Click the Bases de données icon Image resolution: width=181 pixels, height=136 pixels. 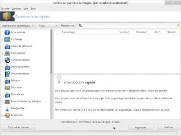click(7, 46)
